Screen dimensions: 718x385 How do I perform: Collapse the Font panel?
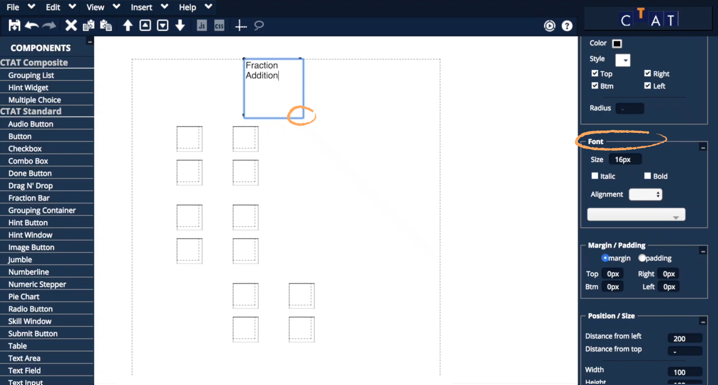click(703, 146)
